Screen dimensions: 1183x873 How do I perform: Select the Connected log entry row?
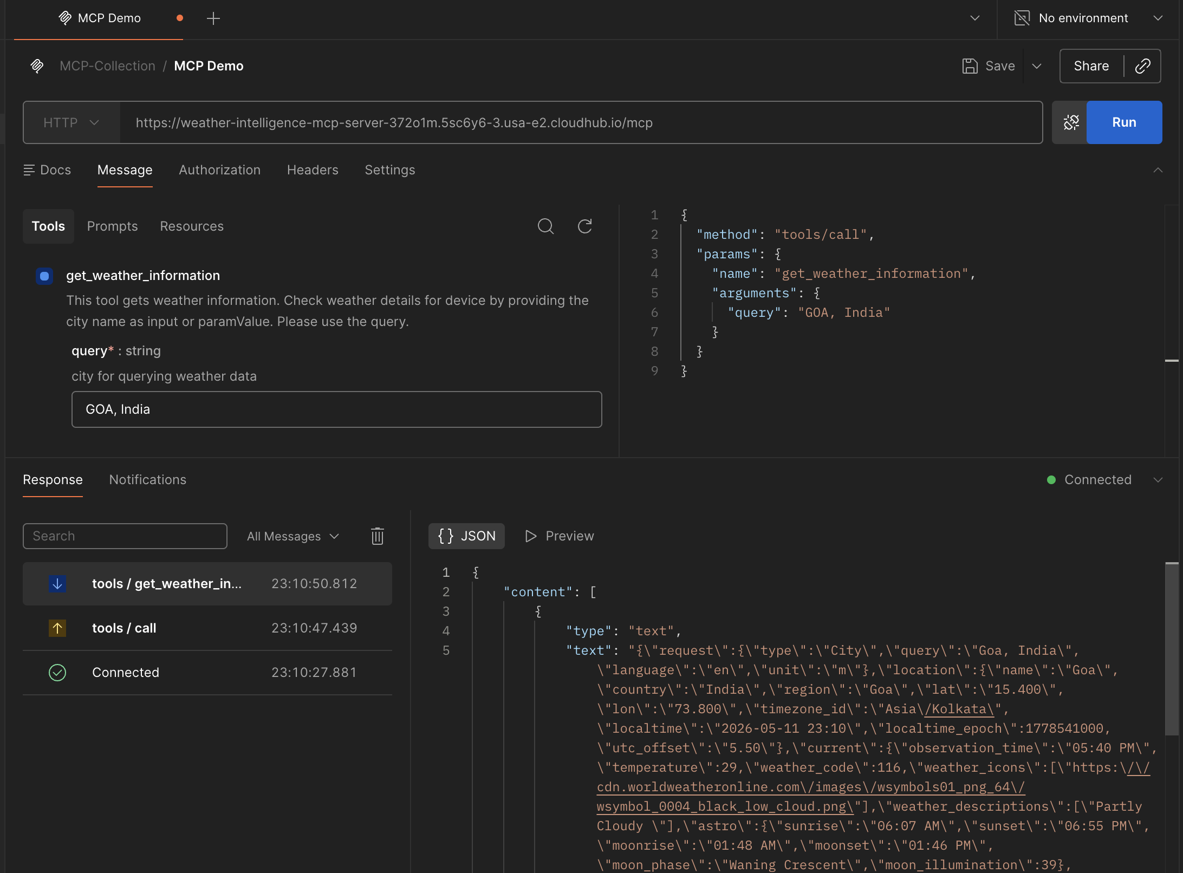(x=207, y=673)
